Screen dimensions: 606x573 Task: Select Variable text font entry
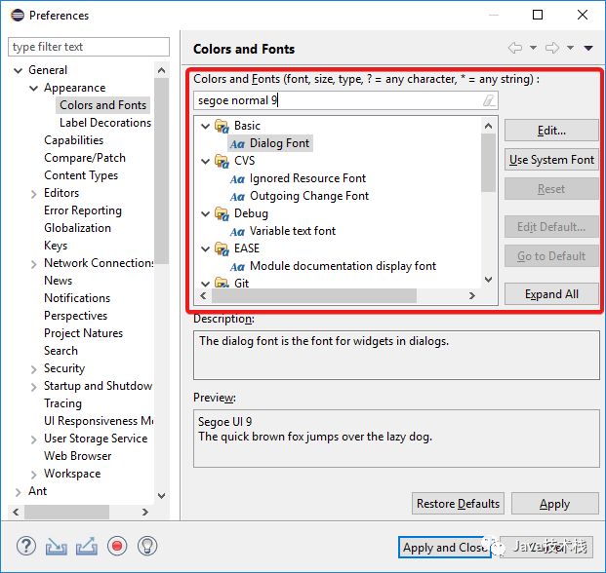[x=293, y=231]
